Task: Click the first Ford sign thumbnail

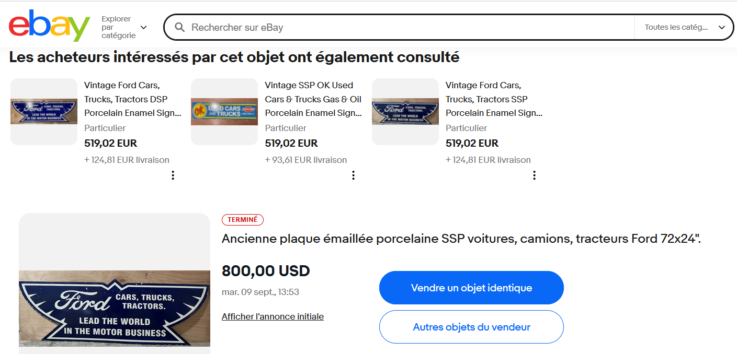Action: point(44,112)
